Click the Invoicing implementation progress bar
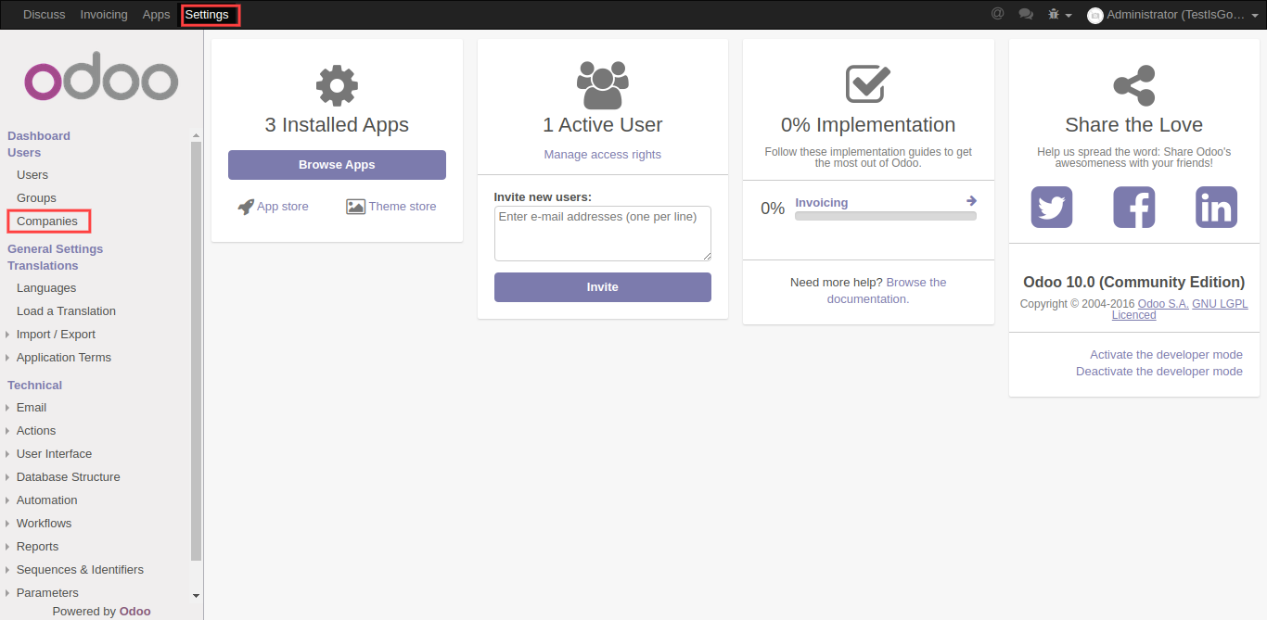Viewport: 1267px width, 620px height. pyautogui.click(x=885, y=216)
